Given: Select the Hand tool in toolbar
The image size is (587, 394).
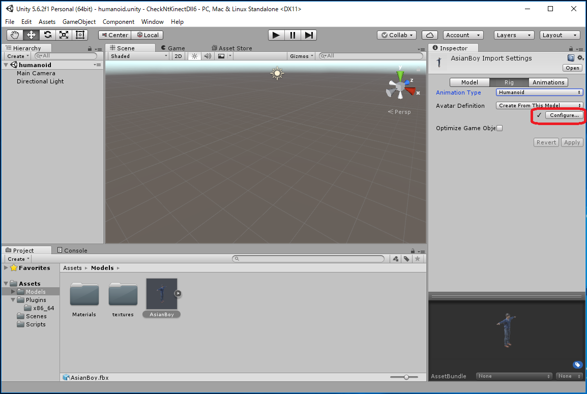Looking at the screenshot, I should click(x=15, y=35).
